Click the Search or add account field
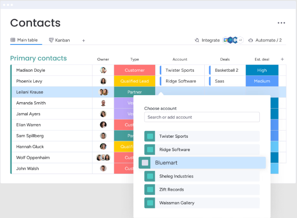 202,117
